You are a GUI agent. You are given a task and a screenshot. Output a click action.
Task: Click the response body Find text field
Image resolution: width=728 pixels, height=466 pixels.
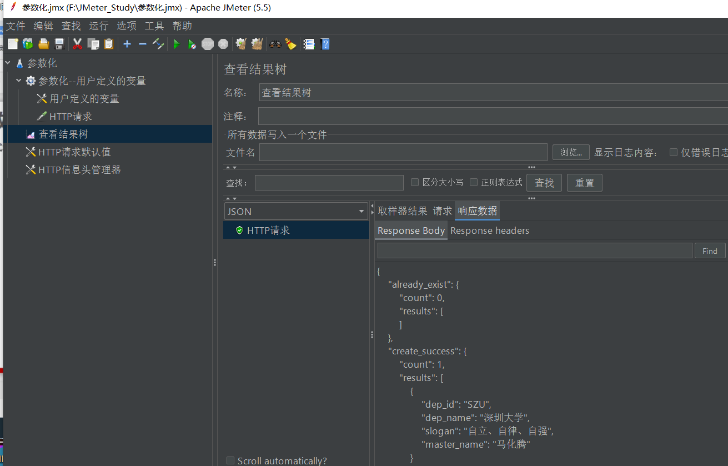pyautogui.click(x=535, y=250)
